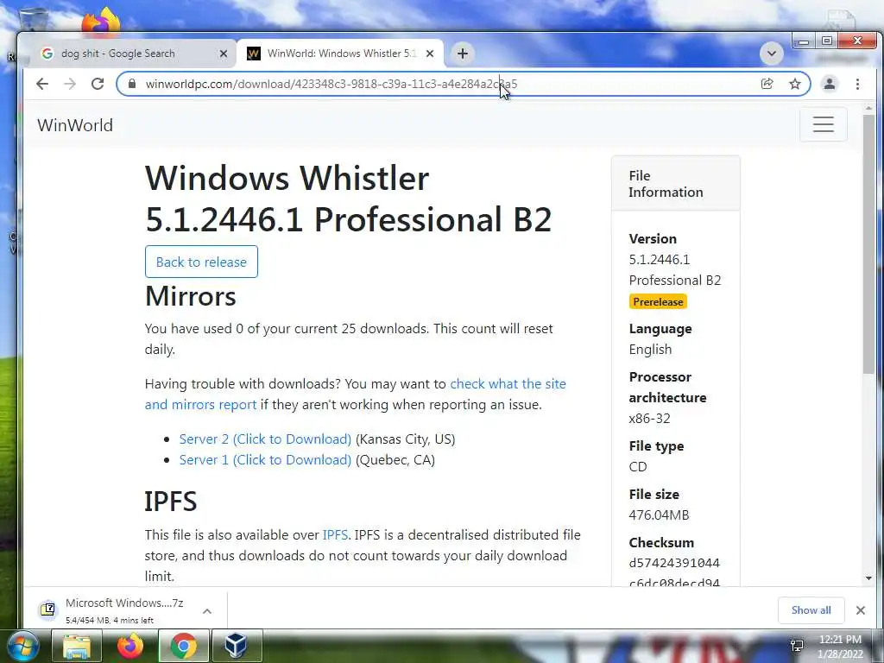Image resolution: width=884 pixels, height=663 pixels.
Task: Click the x86-32 architecture value
Action: (649, 419)
